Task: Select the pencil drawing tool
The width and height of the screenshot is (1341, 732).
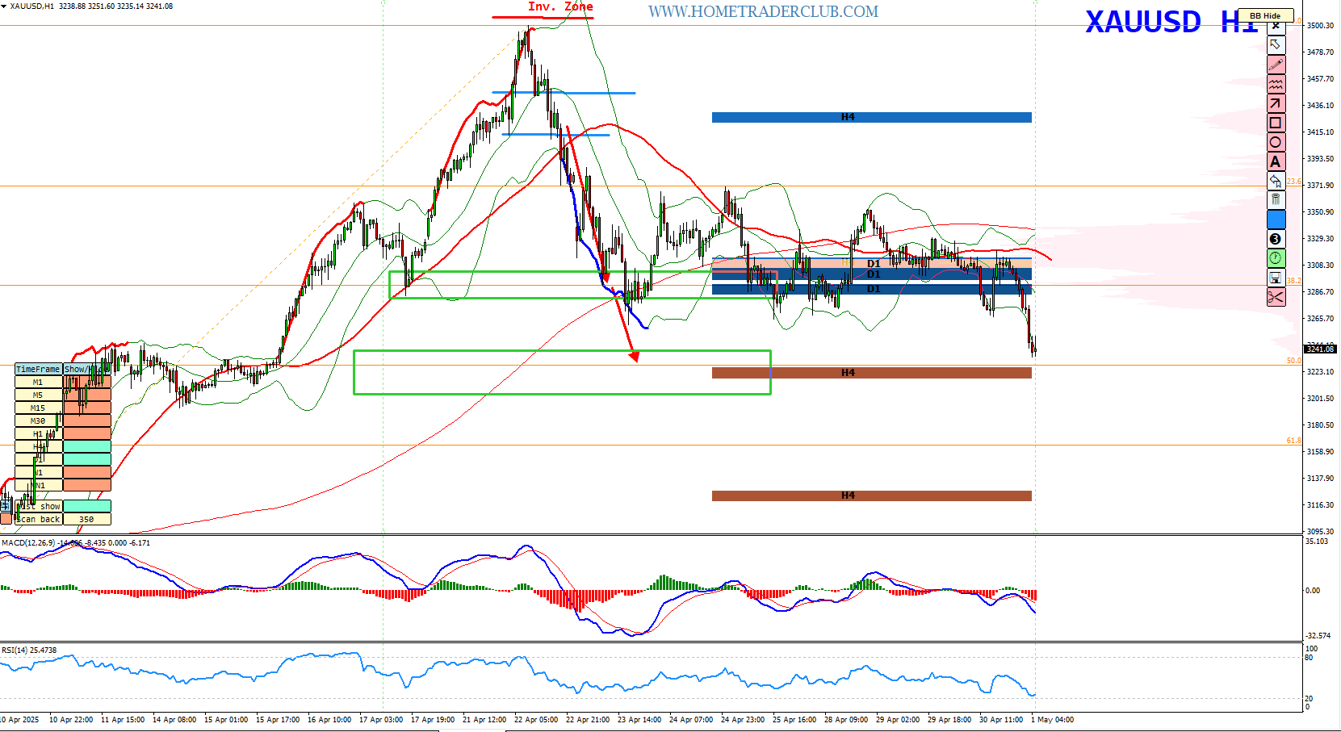Action: 1276,65
